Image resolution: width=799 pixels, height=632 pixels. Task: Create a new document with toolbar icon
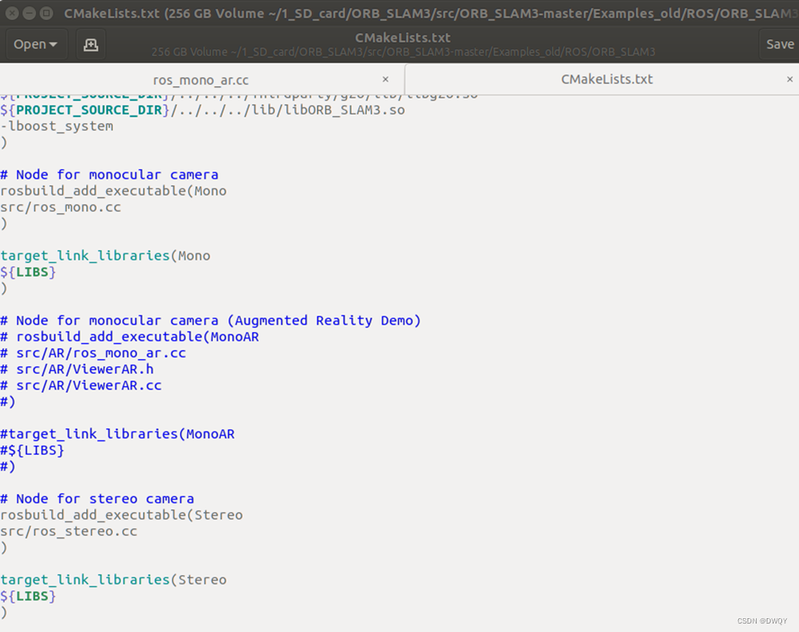(91, 45)
